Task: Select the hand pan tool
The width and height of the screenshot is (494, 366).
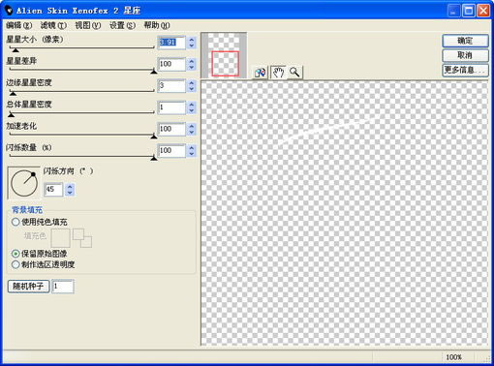Action: [278, 72]
